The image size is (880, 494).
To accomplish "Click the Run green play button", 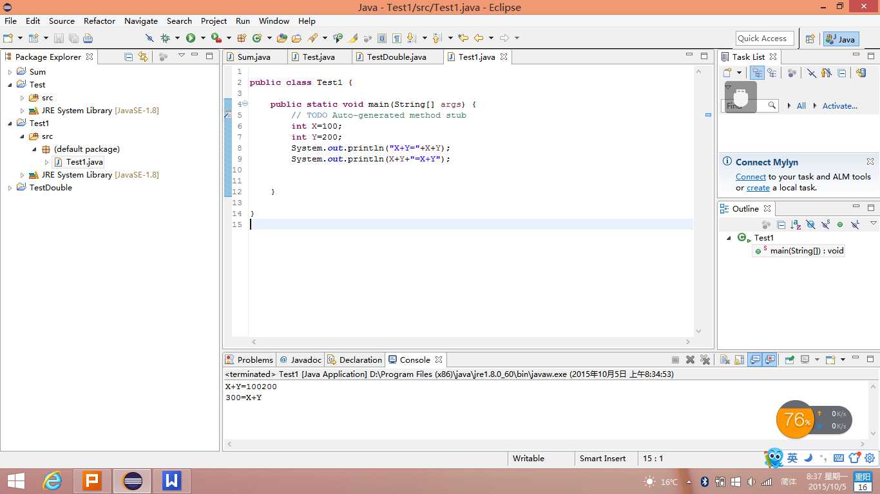I will (x=191, y=38).
